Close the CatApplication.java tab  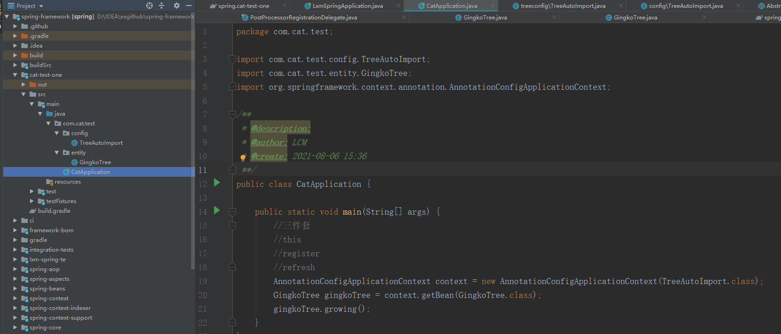tap(493, 6)
